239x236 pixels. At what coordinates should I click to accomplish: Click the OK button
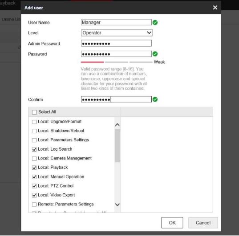[x=172, y=223]
